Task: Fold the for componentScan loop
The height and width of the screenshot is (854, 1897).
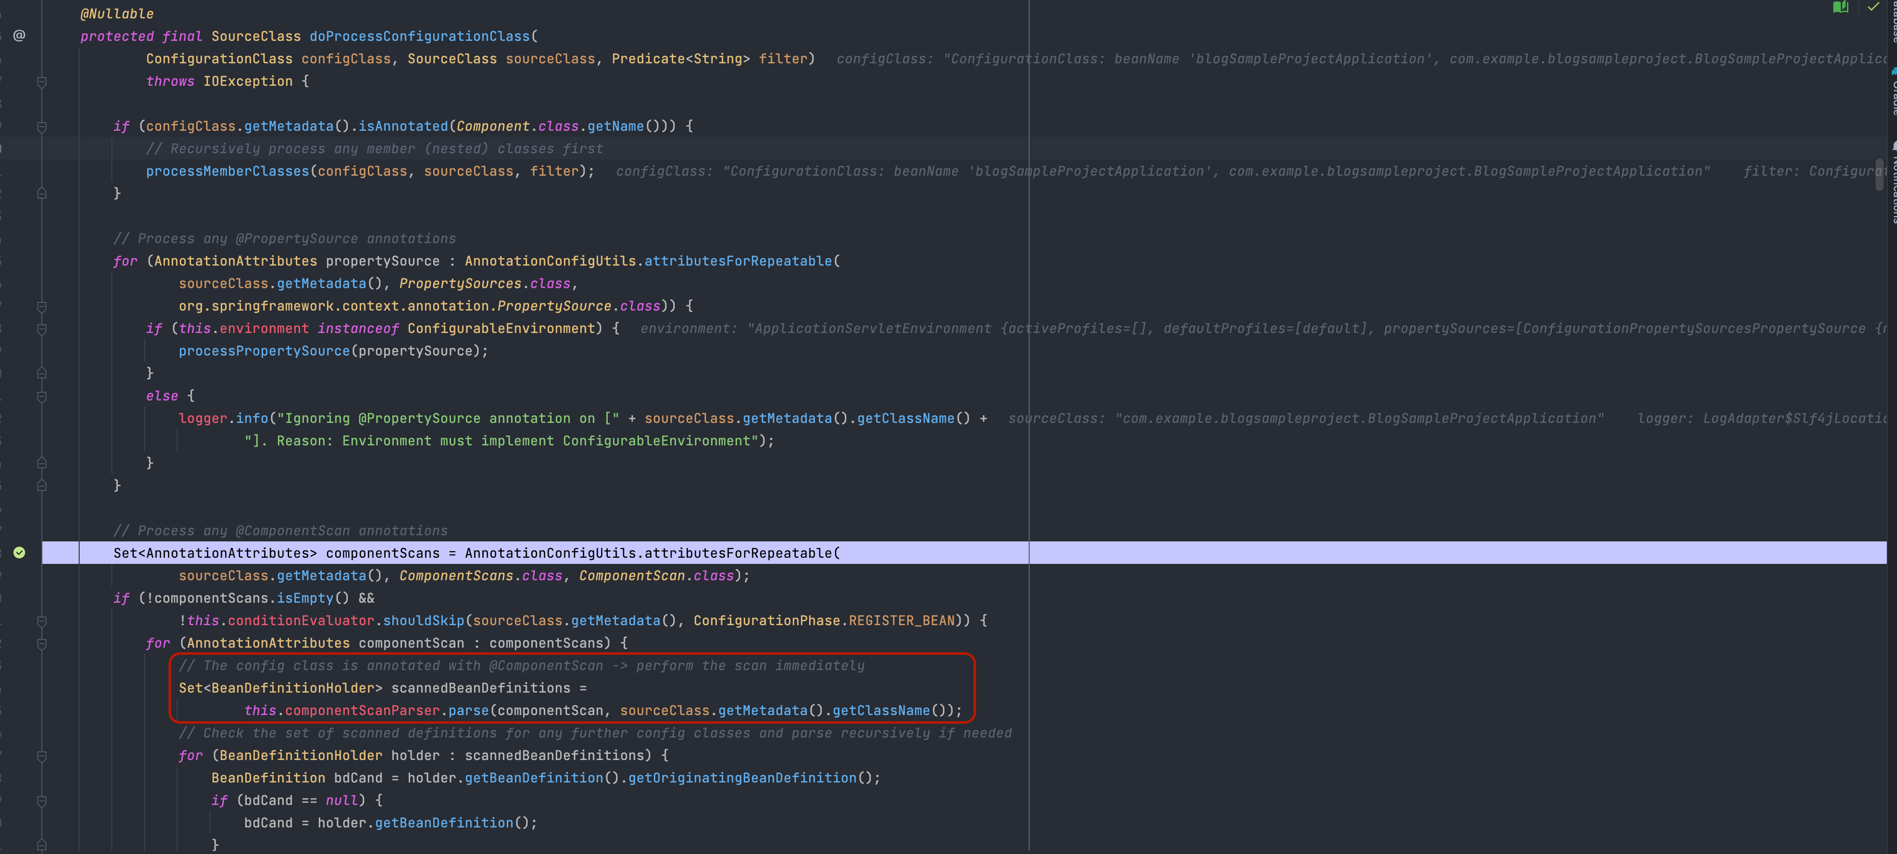Action: coord(42,644)
